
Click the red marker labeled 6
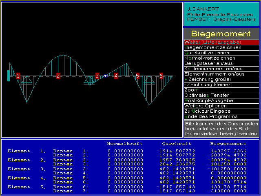pyautogui.click(x=161, y=76)
